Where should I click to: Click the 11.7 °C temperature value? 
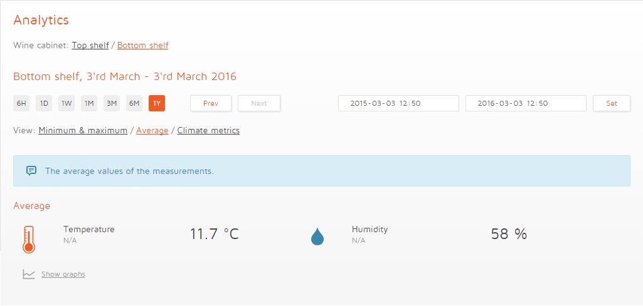(214, 235)
